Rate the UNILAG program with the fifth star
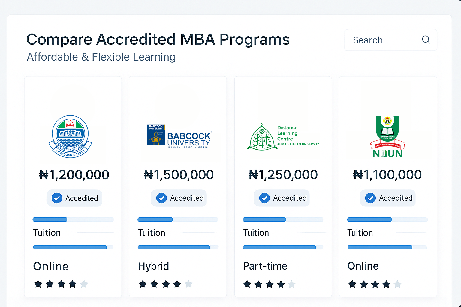 click(84, 284)
